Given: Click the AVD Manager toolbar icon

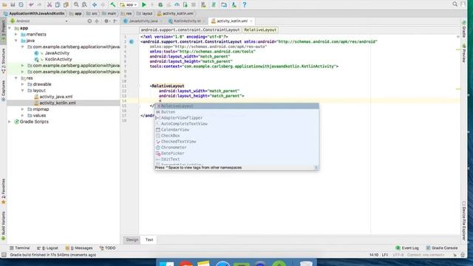Looking at the screenshot, I should 204,4.
